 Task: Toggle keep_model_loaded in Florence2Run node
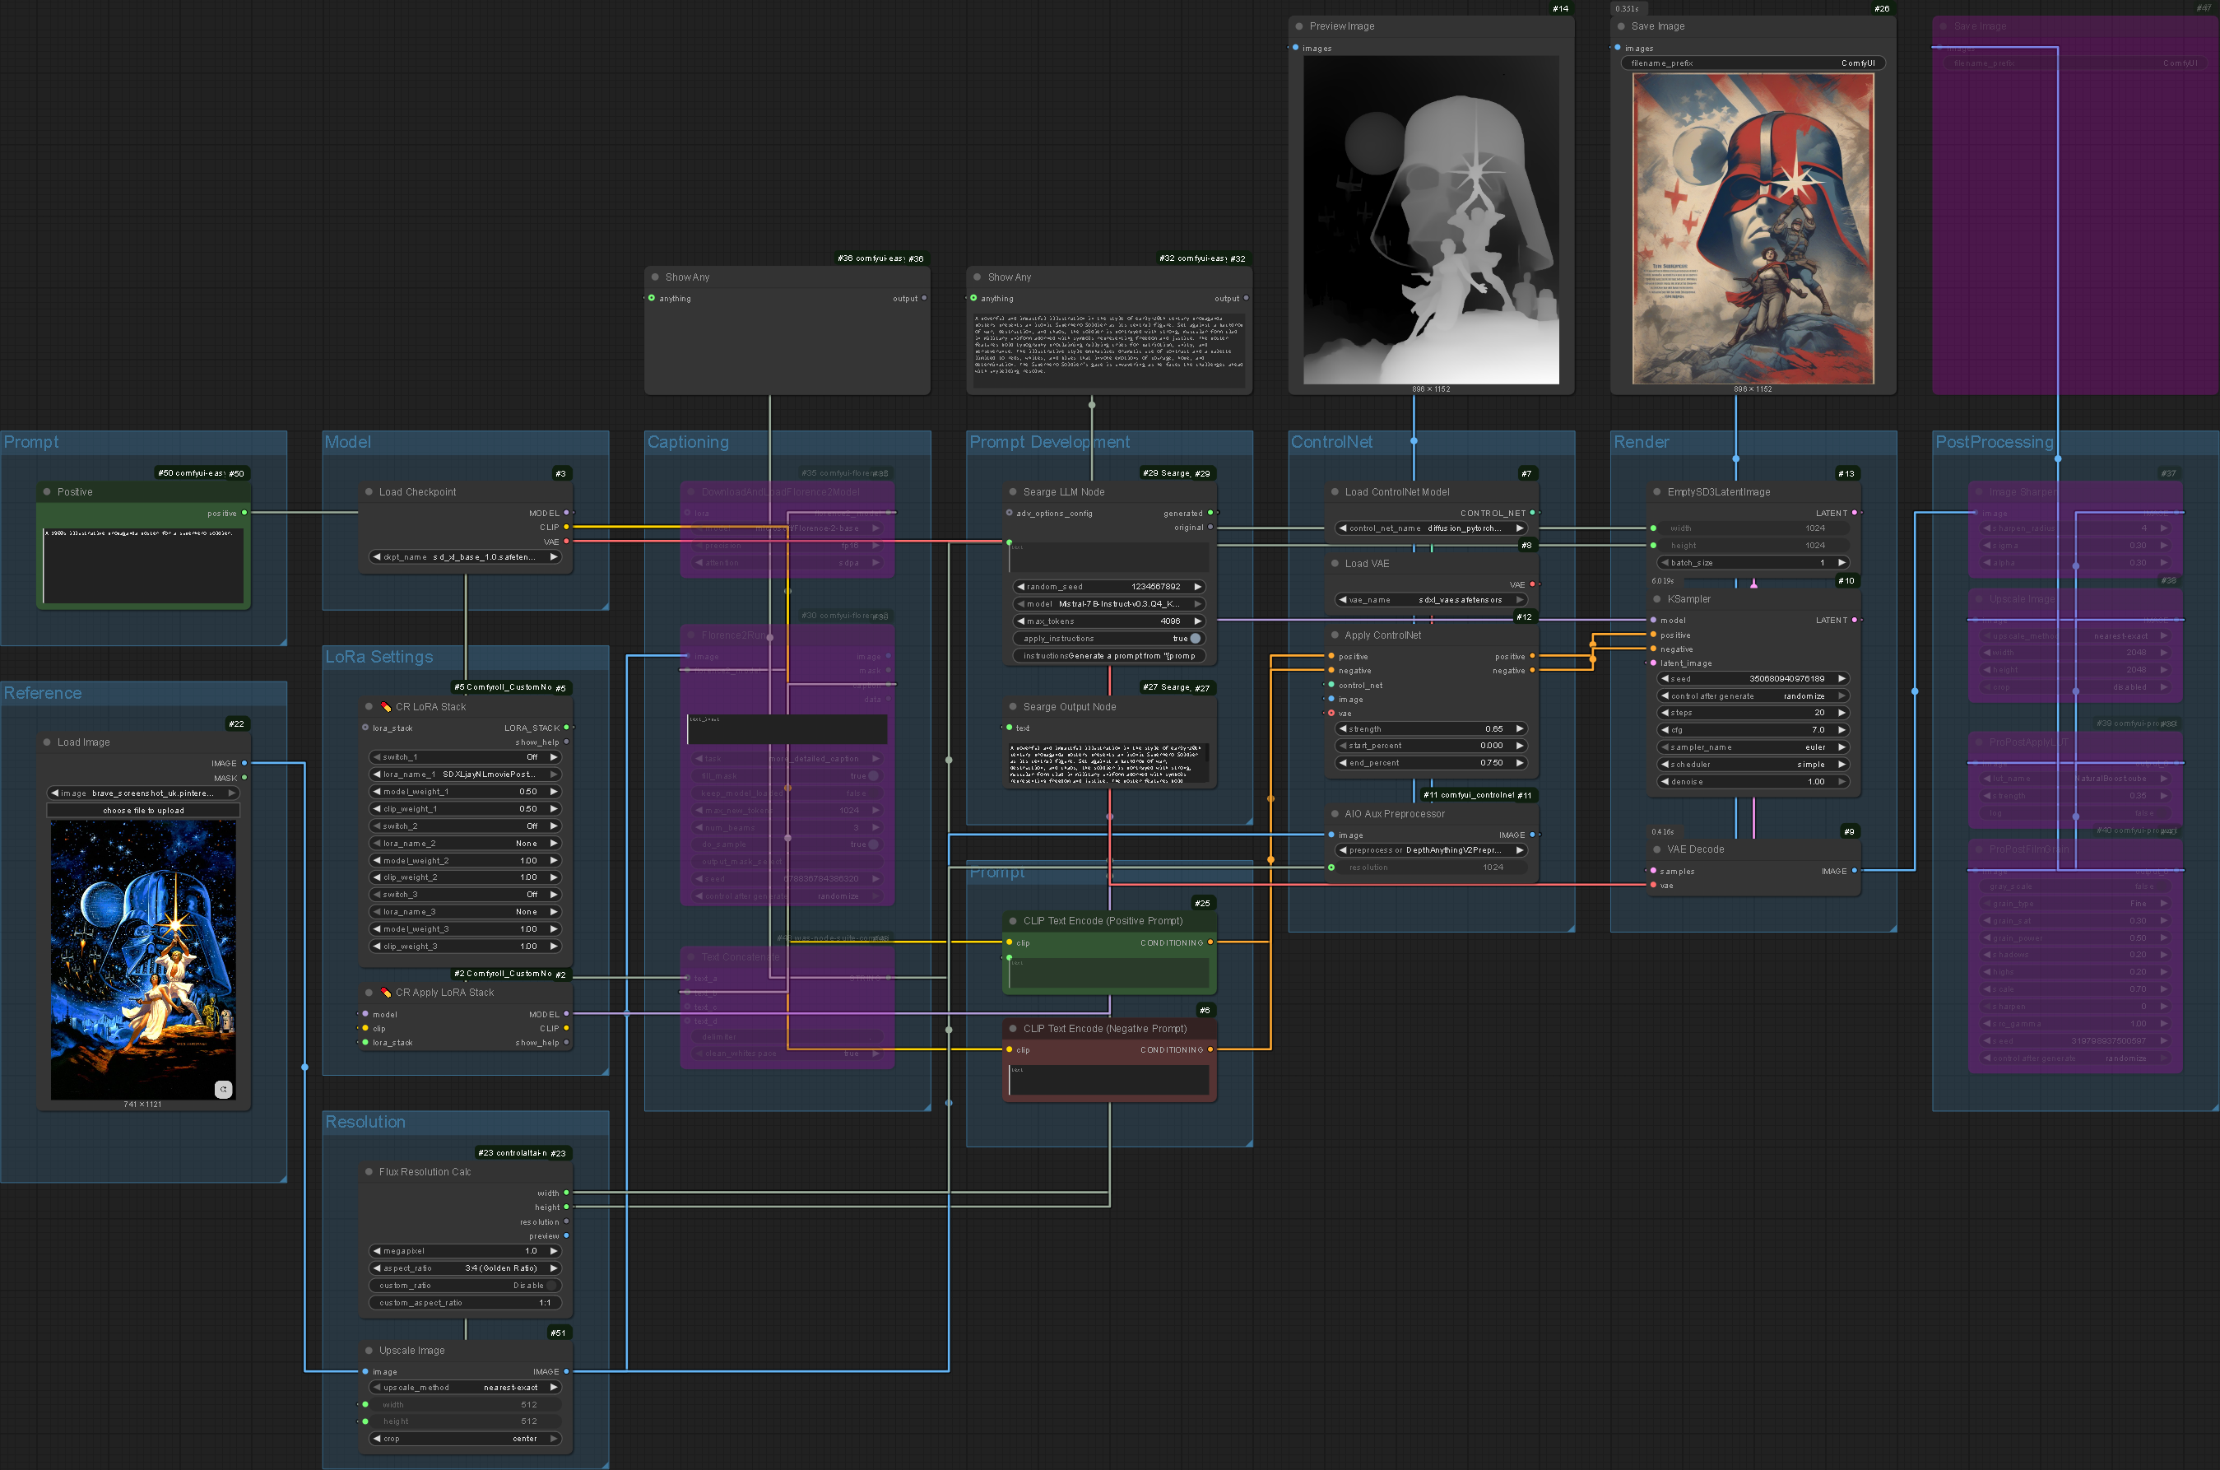[787, 793]
